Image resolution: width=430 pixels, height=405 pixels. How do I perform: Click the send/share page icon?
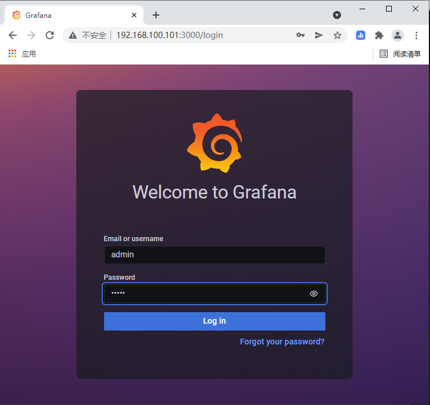click(318, 35)
